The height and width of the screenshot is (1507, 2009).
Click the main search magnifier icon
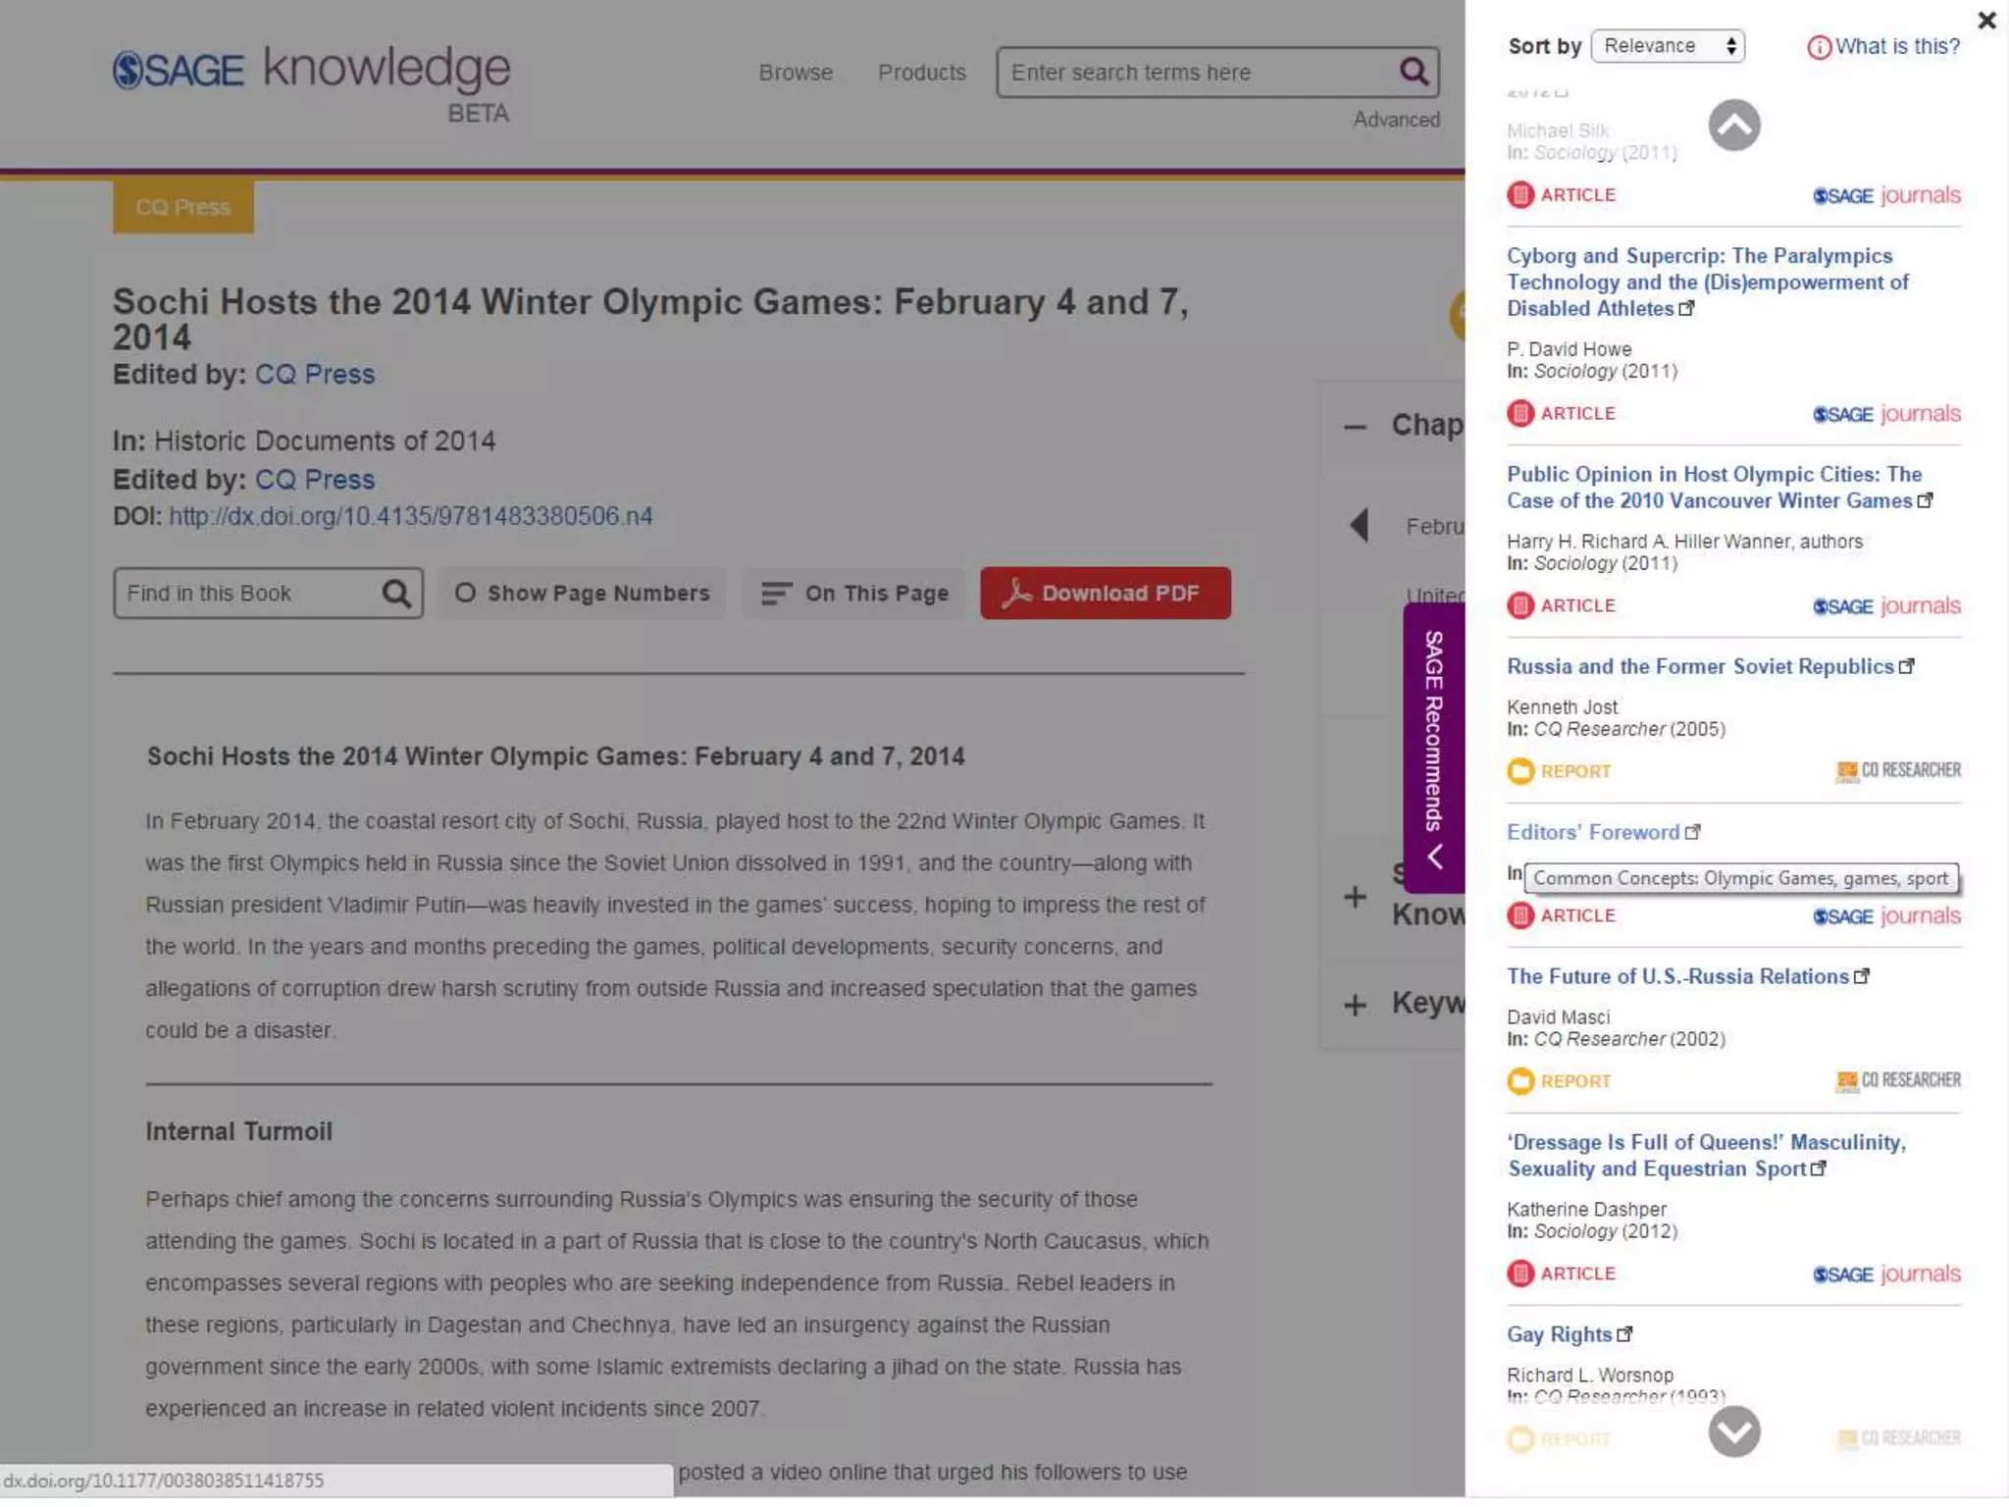1413,72
